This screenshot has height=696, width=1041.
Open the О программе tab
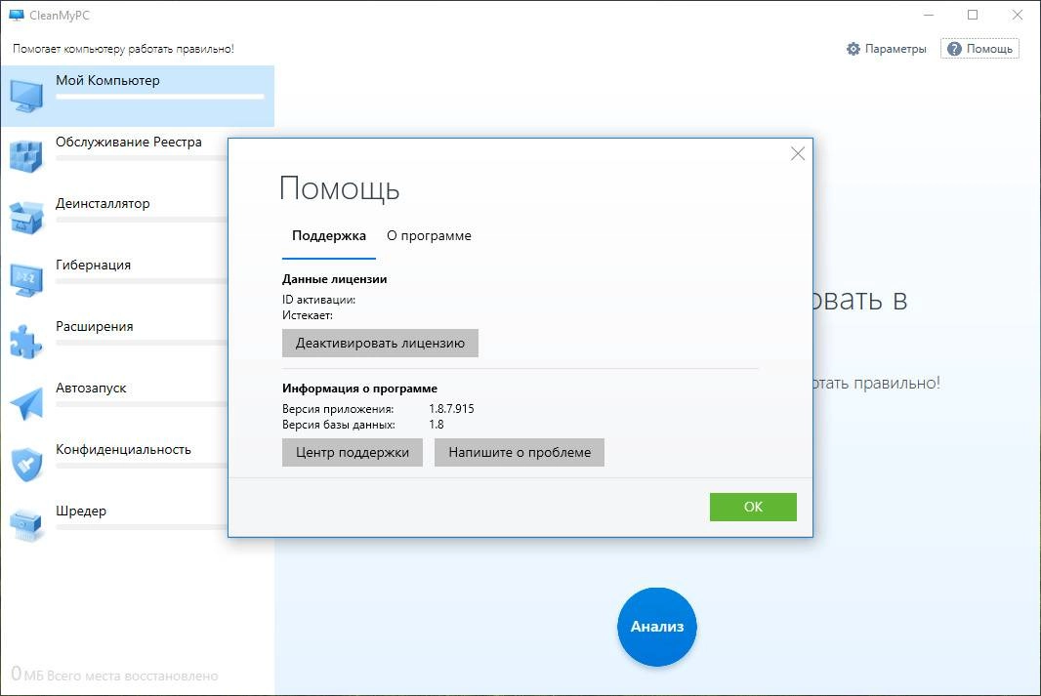point(429,235)
